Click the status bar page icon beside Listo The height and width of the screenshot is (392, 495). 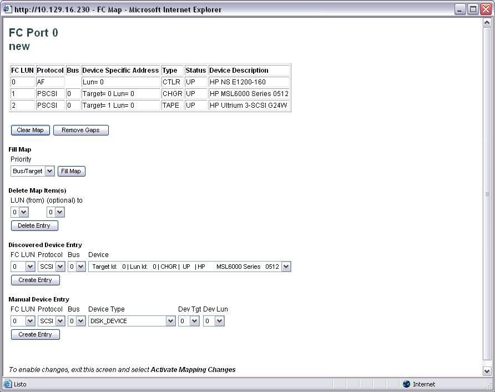tap(7, 384)
